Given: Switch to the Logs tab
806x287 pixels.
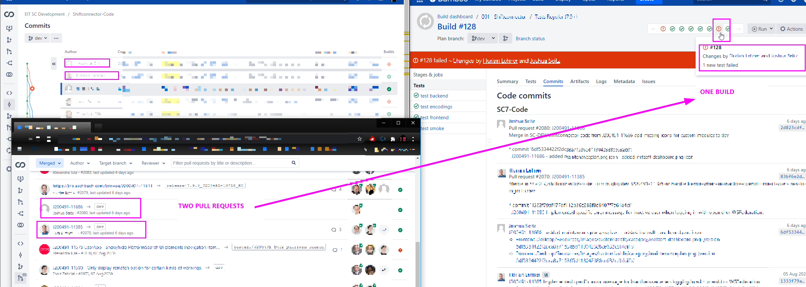Looking at the screenshot, I should [601, 81].
